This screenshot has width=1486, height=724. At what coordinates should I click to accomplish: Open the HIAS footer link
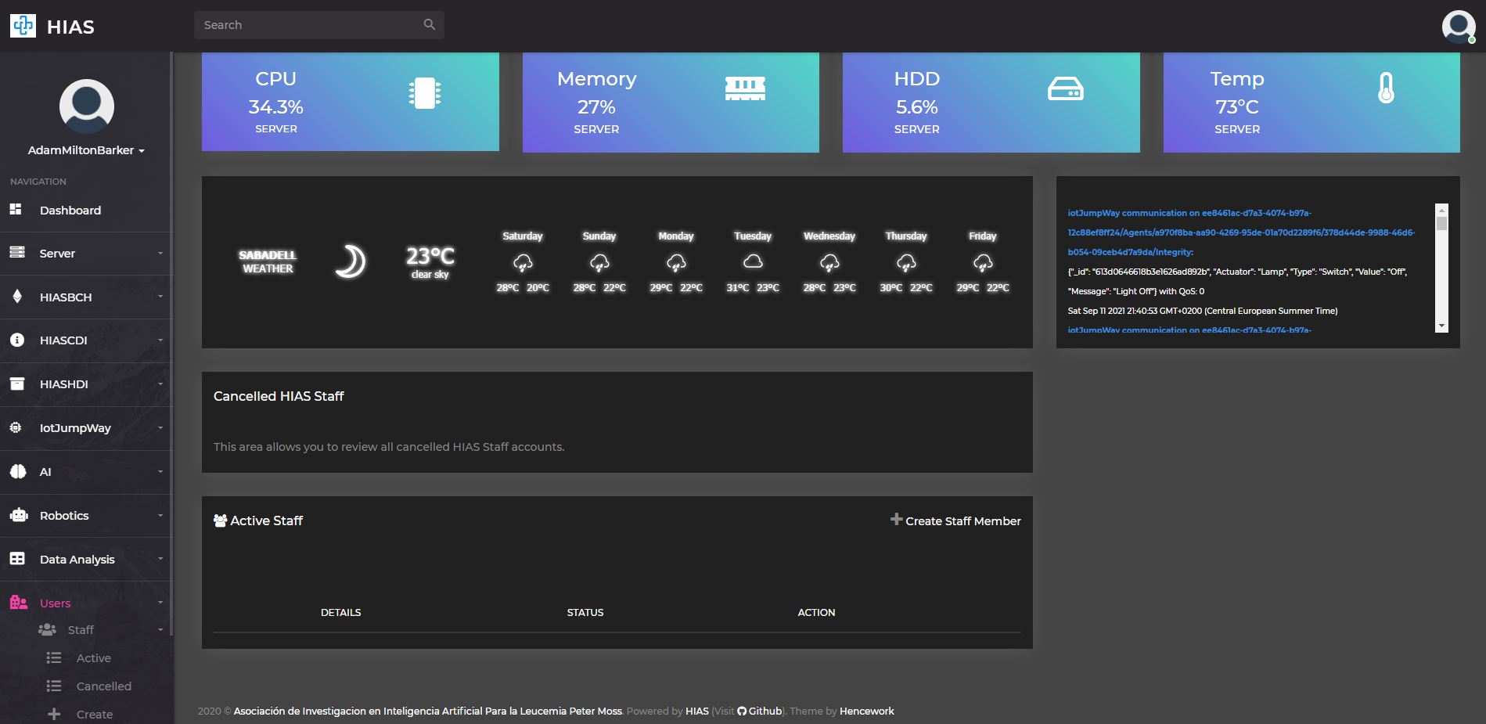pyautogui.click(x=697, y=711)
